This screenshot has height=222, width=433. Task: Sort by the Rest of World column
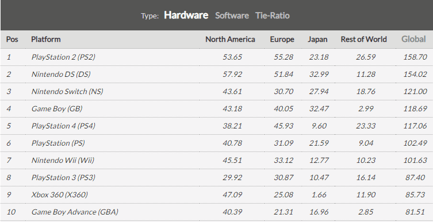[363, 40]
